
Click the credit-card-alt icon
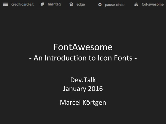click(x=5, y=4)
